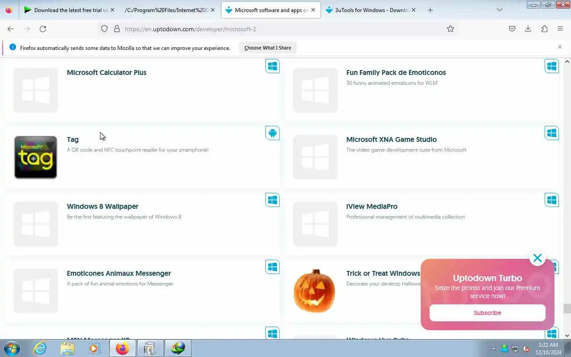Dismiss the Firefox data notification bar
The image size is (571, 357).
(x=560, y=47)
